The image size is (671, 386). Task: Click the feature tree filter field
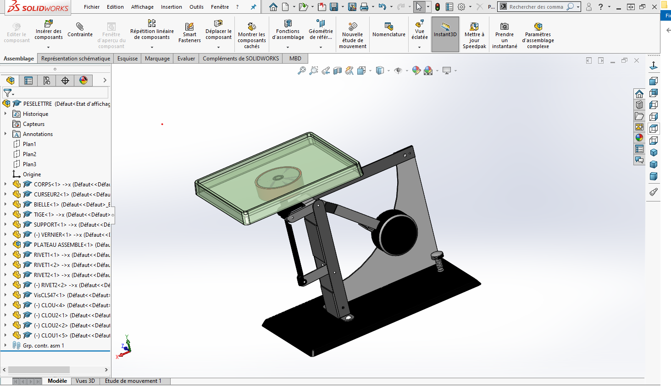point(56,93)
